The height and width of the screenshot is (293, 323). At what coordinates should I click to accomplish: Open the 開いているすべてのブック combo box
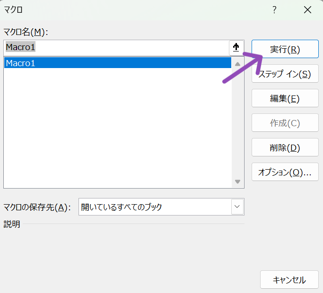(x=161, y=207)
